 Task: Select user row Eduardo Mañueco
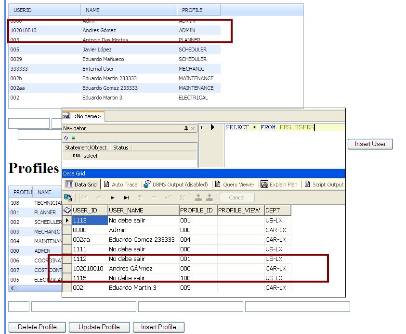(115, 59)
